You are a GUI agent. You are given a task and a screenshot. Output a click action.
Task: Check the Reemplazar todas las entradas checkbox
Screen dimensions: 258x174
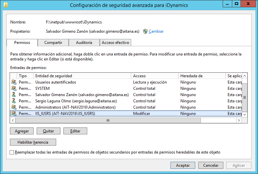pyautogui.click(x=12, y=152)
